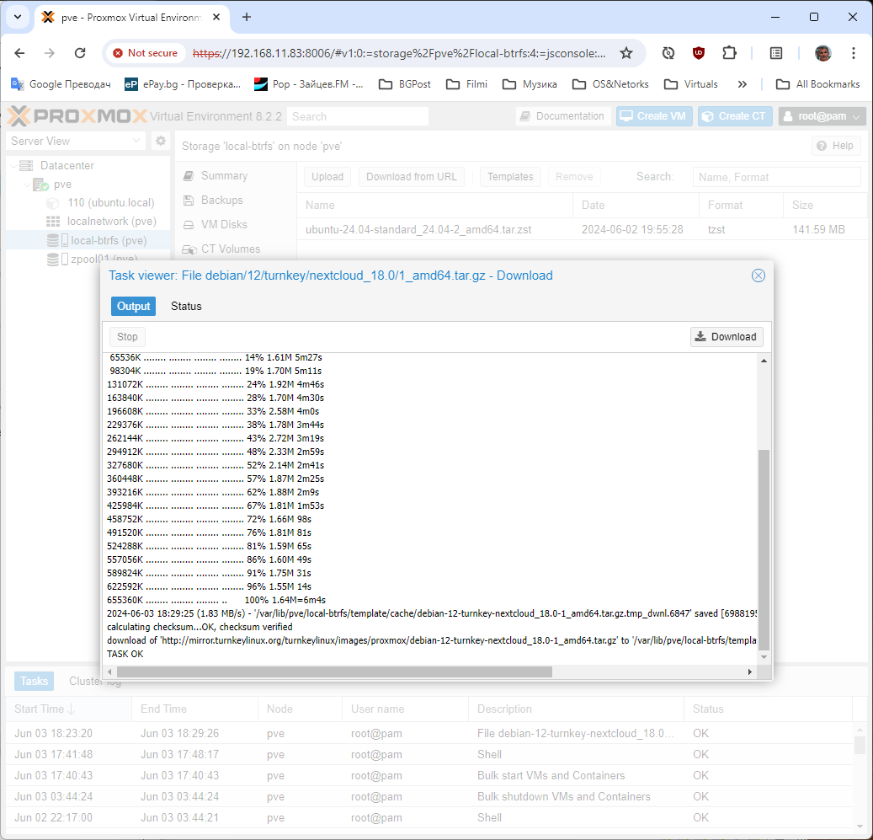The width and height of the screenshot is (873, 840).
Task: Click the Download log button
Action: click(727, 336)
